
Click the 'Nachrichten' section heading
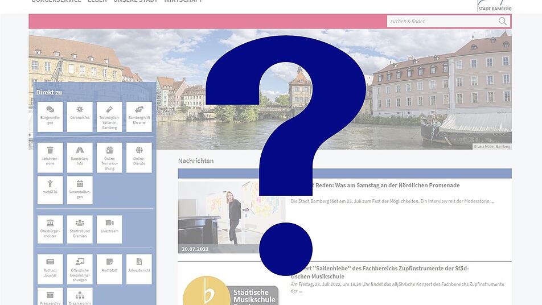pos(196,160)
